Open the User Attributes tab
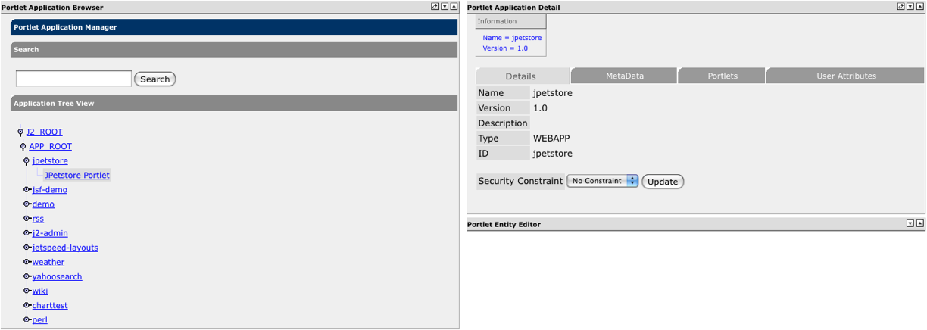The image size is (927, 330). coord(845,76)
